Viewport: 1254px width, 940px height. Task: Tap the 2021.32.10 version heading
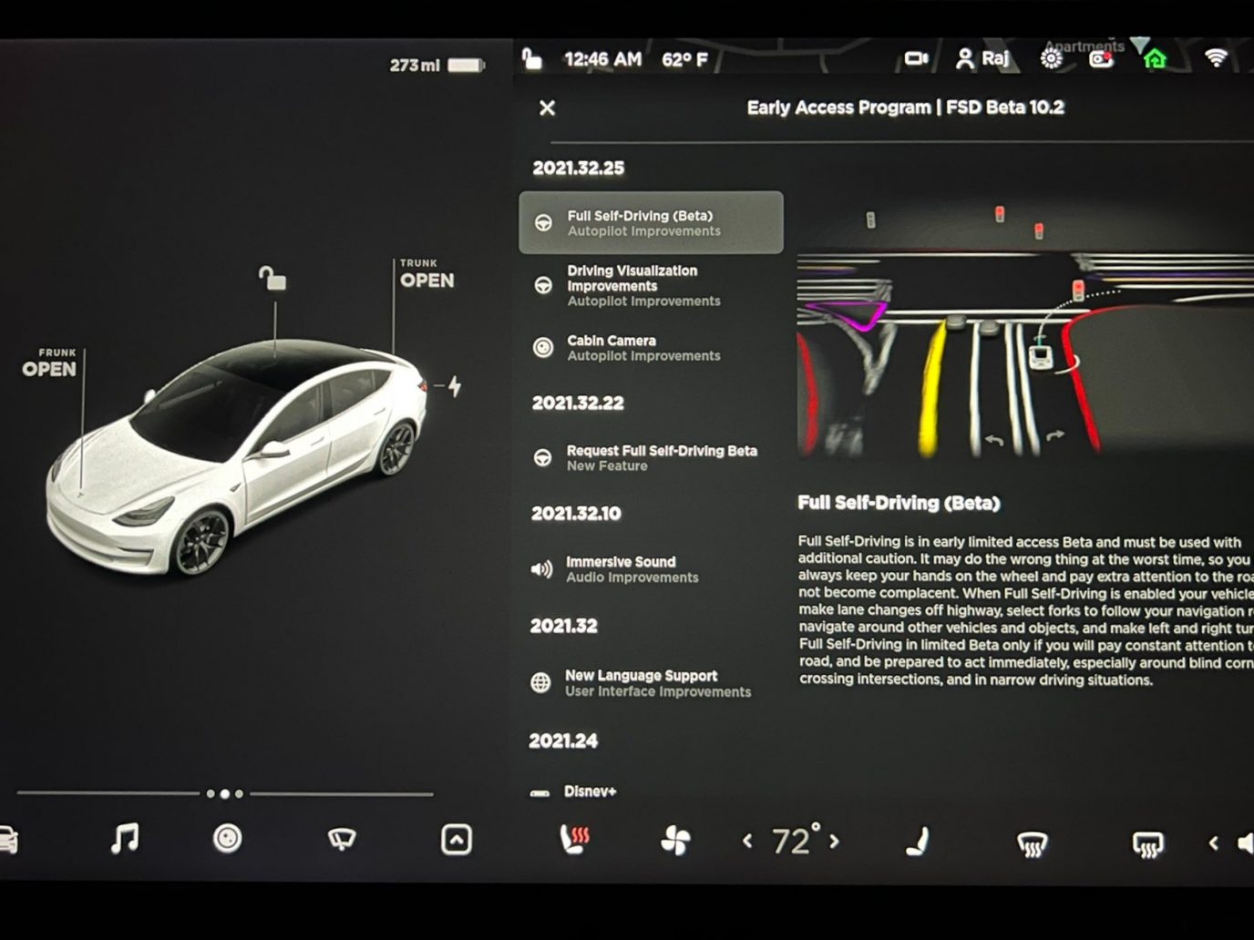[x=576, y=513]
